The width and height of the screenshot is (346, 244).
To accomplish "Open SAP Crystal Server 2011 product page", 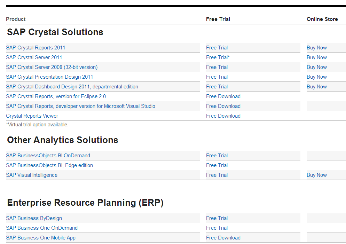I will point(34,57).
